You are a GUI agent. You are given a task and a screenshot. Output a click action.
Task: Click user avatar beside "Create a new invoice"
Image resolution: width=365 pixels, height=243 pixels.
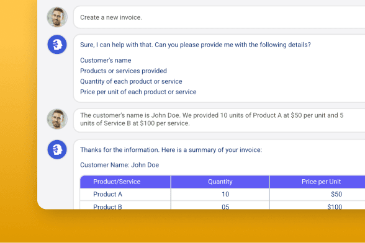(57, 17)
